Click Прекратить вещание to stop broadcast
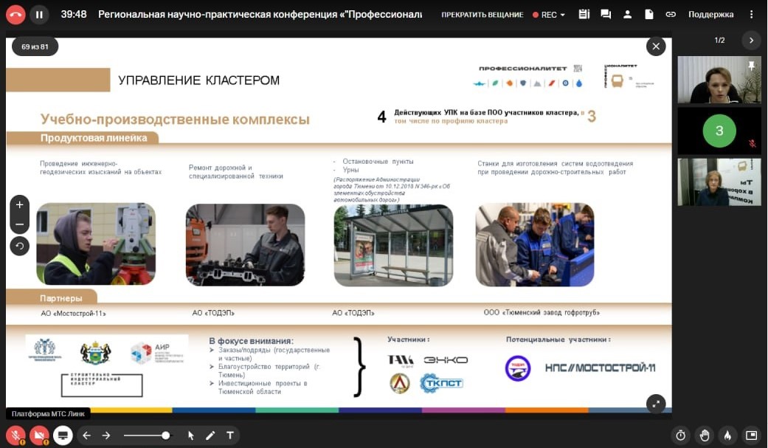The width and height of the screenshot is (768, 448). [482, 15]
